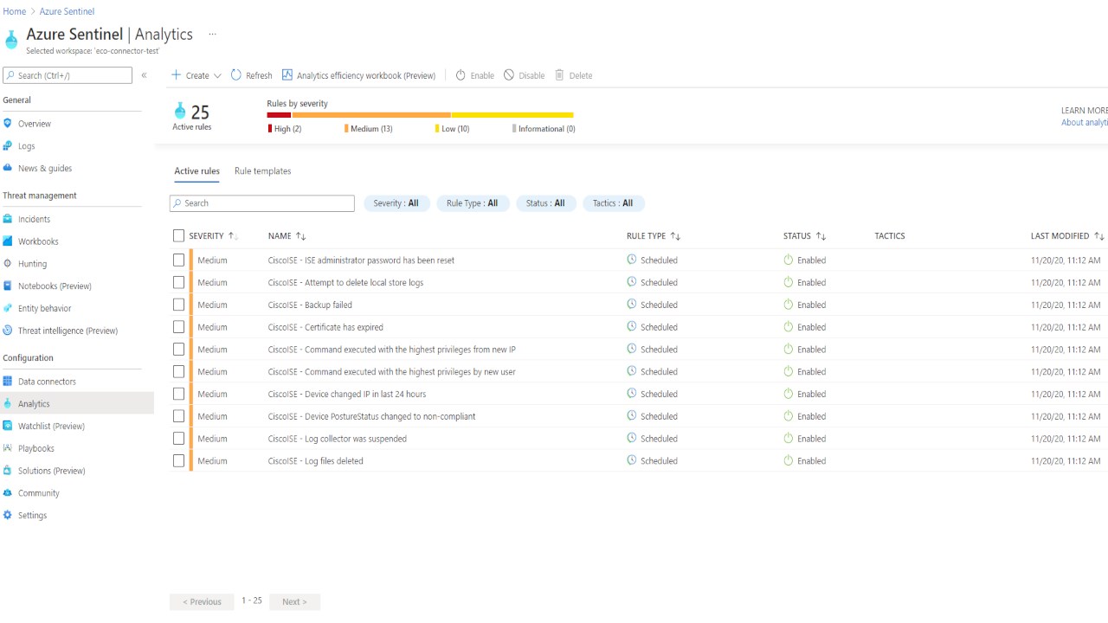The height and width of the screenshot is (623, 1108).
Task: Go to Home in breadcrumb
Action: coord(15,11)
